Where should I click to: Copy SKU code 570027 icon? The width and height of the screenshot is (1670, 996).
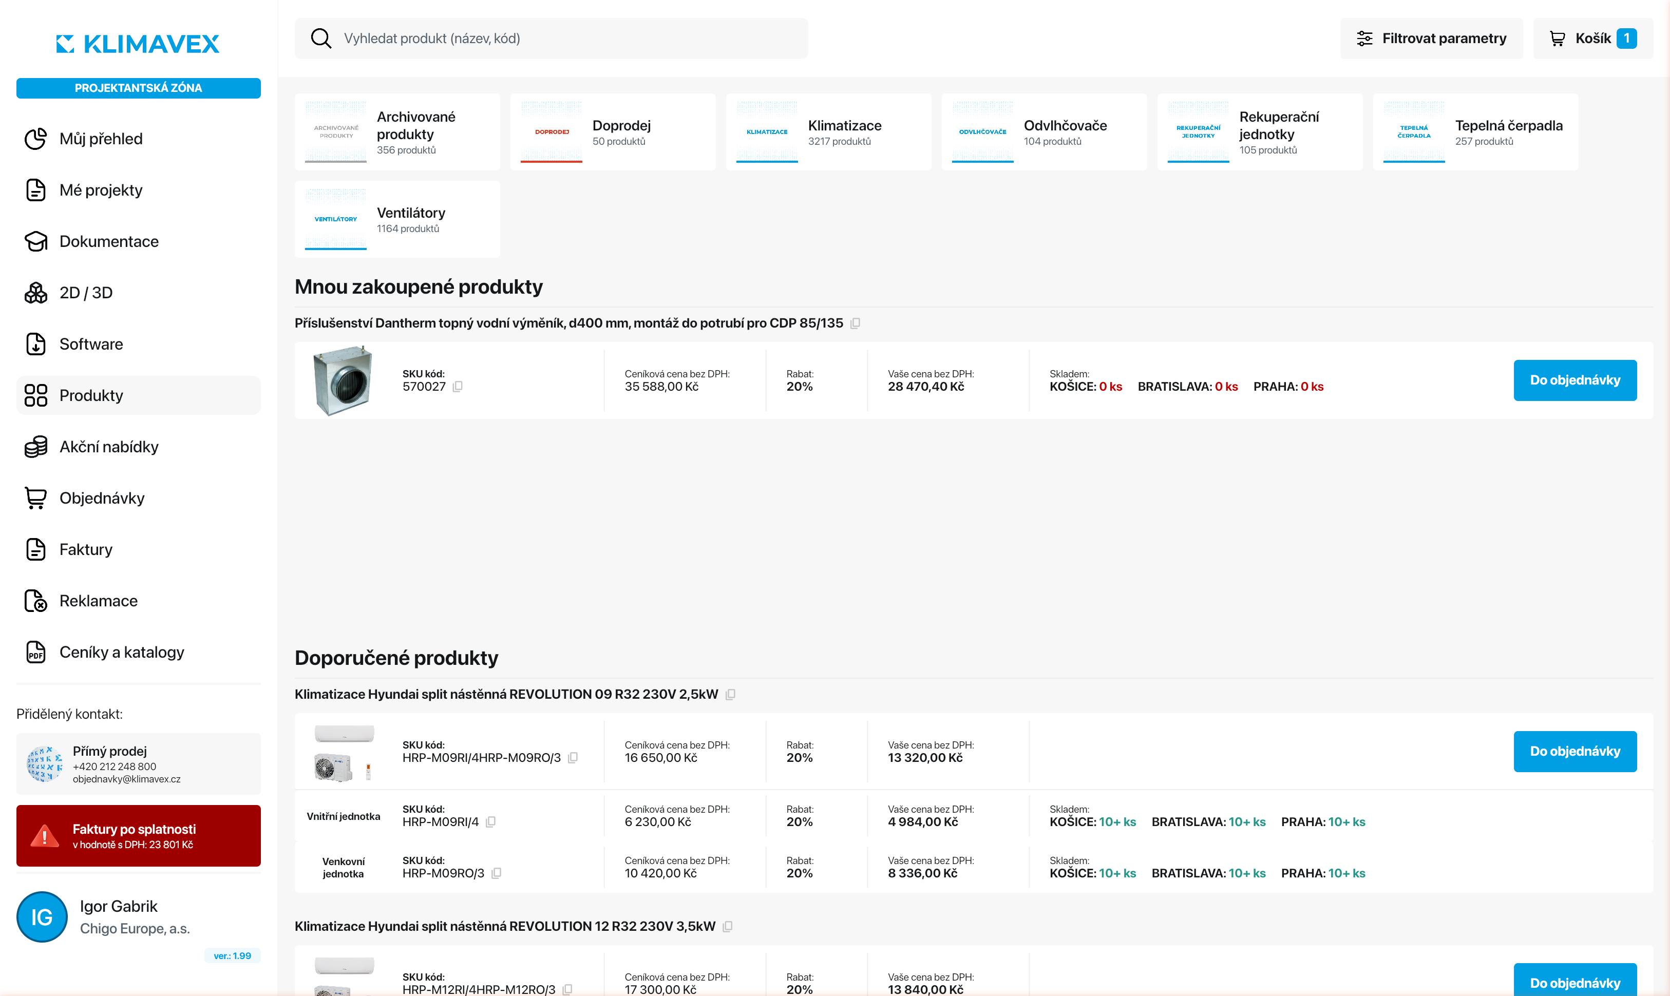coord(458,387)
